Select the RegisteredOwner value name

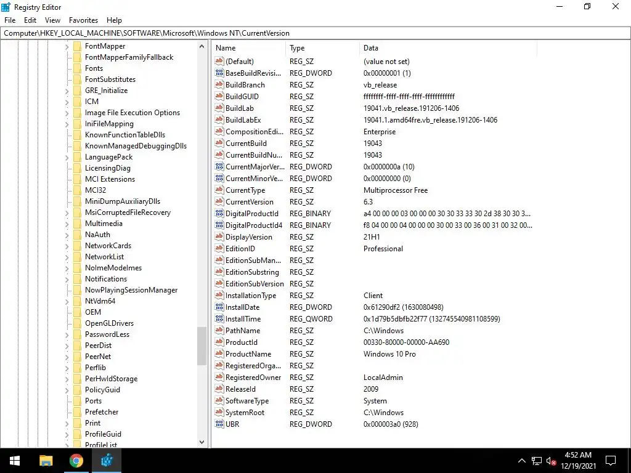point(253,378)
